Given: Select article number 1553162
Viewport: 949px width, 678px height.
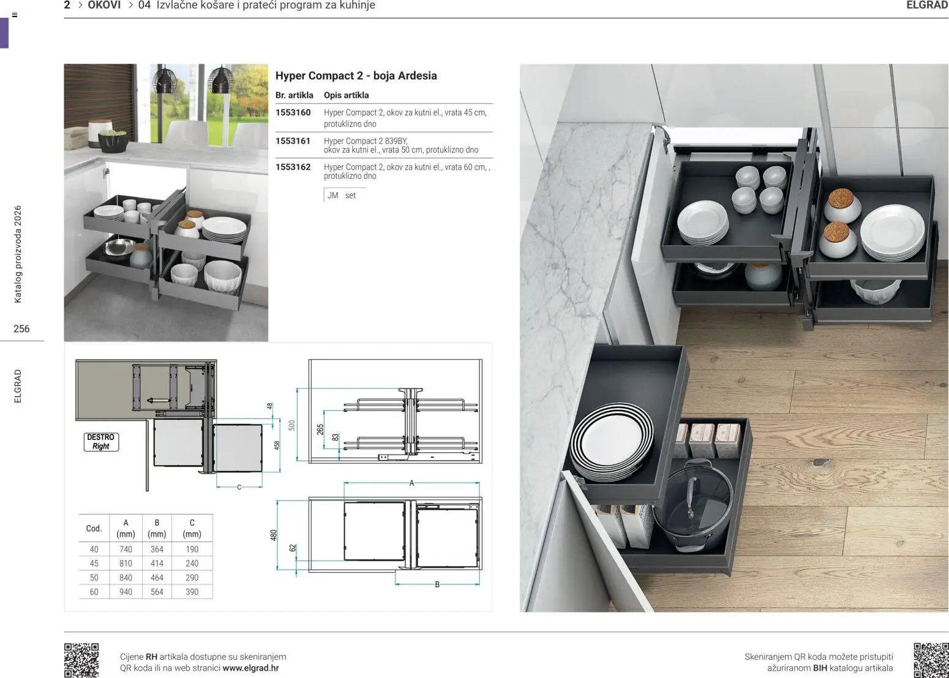Looking at the screenshot, I should tap(293, 166).
